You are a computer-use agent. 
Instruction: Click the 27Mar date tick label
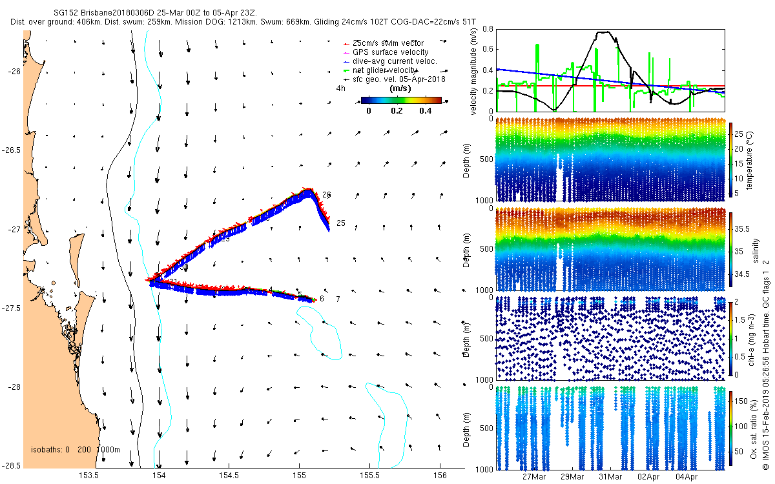pos(535,477)
